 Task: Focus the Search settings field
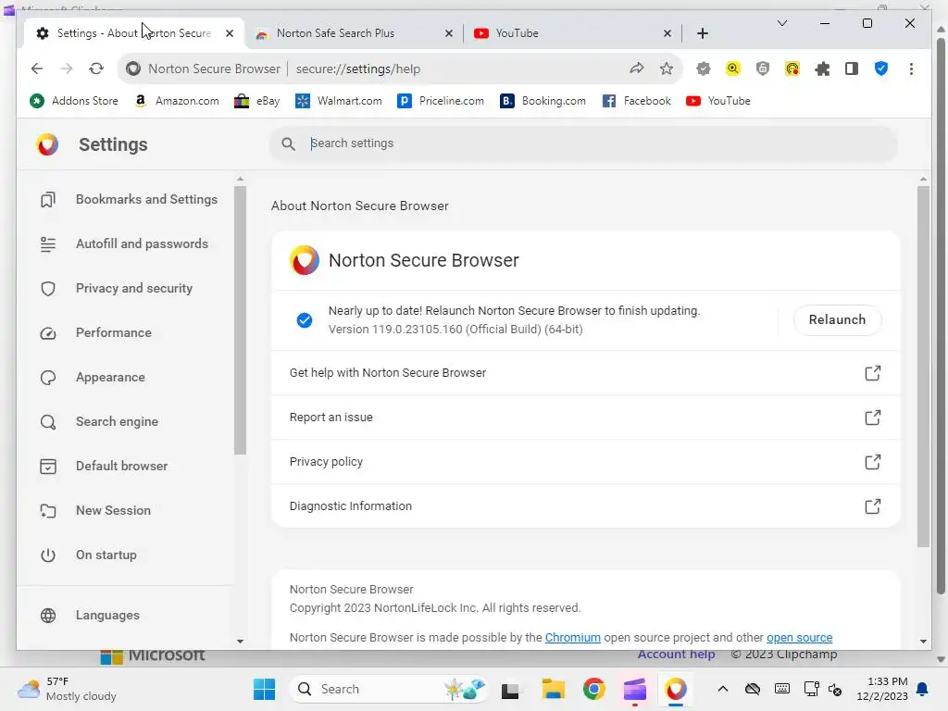(583, 143)
